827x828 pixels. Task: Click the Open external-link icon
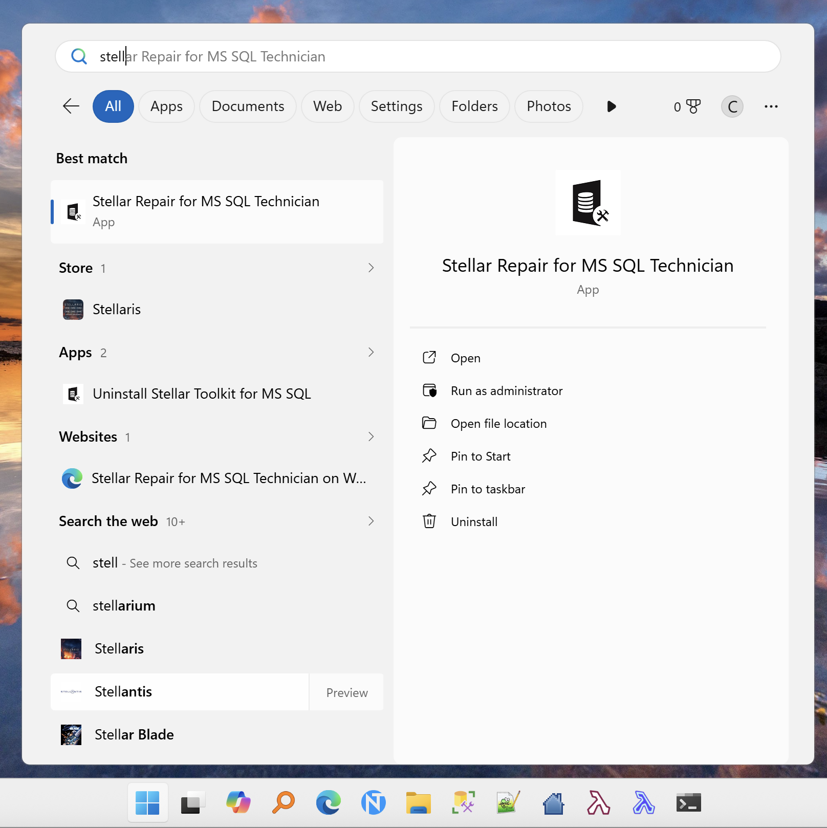429,357
